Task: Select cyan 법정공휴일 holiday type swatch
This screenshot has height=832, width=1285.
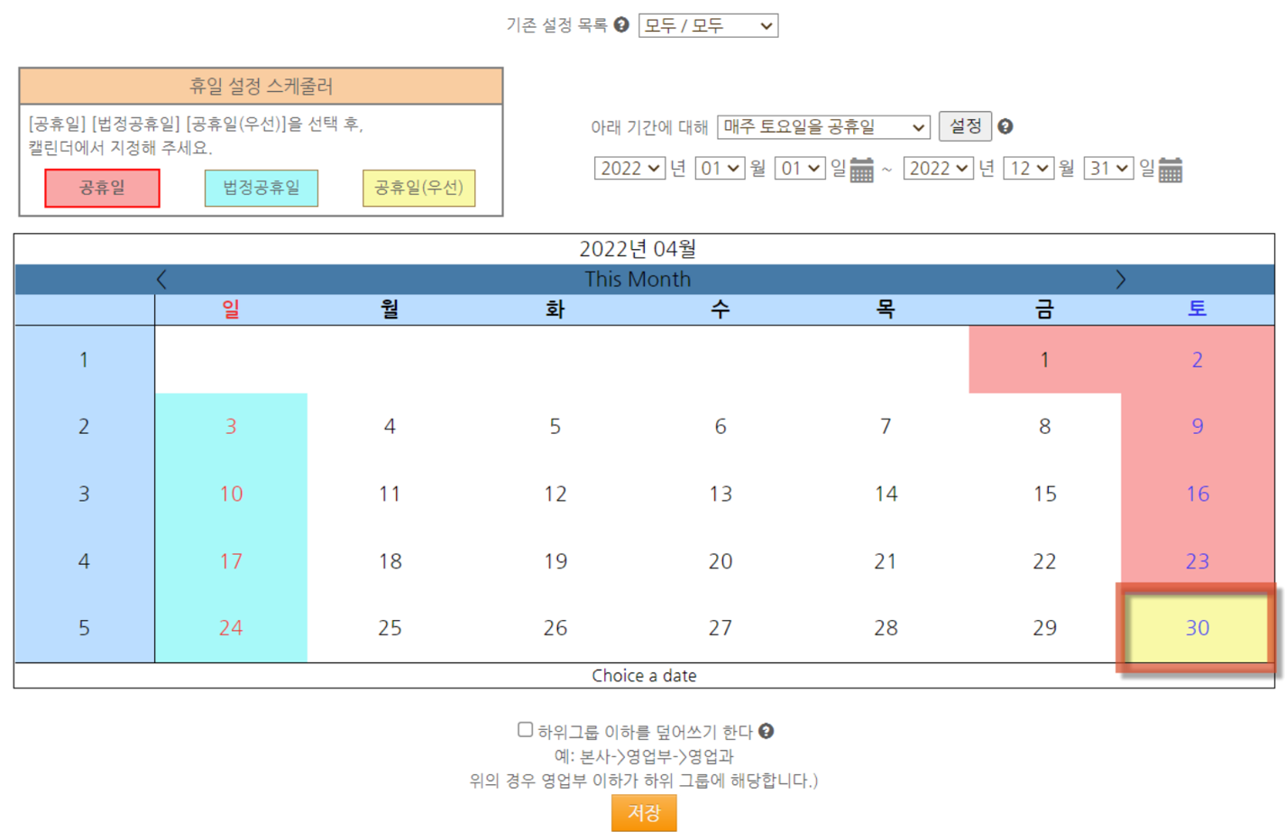Action: (x=262, y=188)
